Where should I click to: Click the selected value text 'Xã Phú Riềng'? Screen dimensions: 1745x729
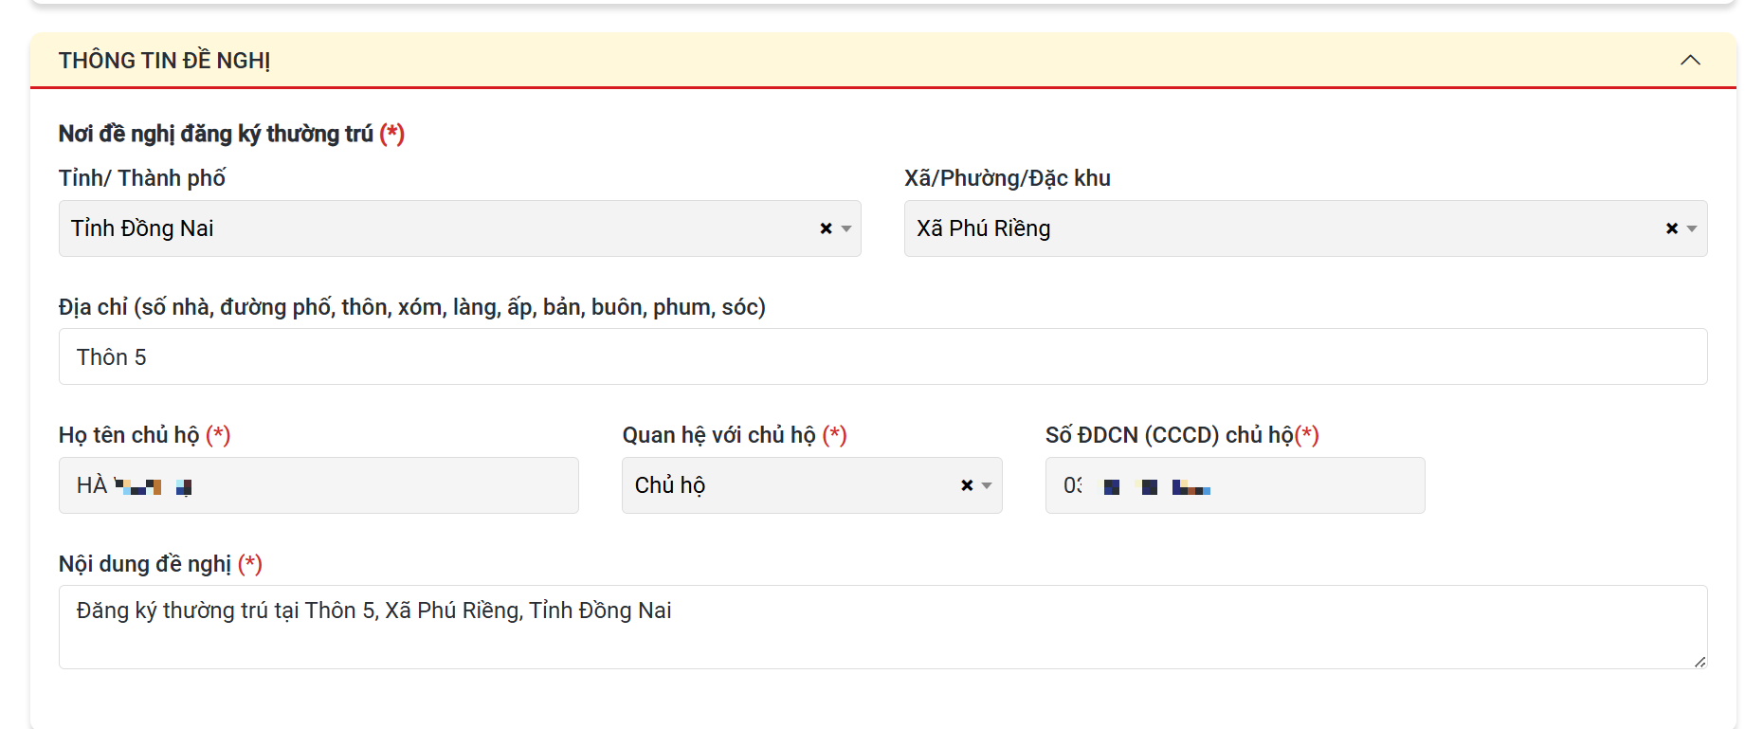[x=983, y=228]
